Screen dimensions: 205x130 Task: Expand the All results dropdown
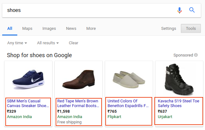click(x=48, y=43)
